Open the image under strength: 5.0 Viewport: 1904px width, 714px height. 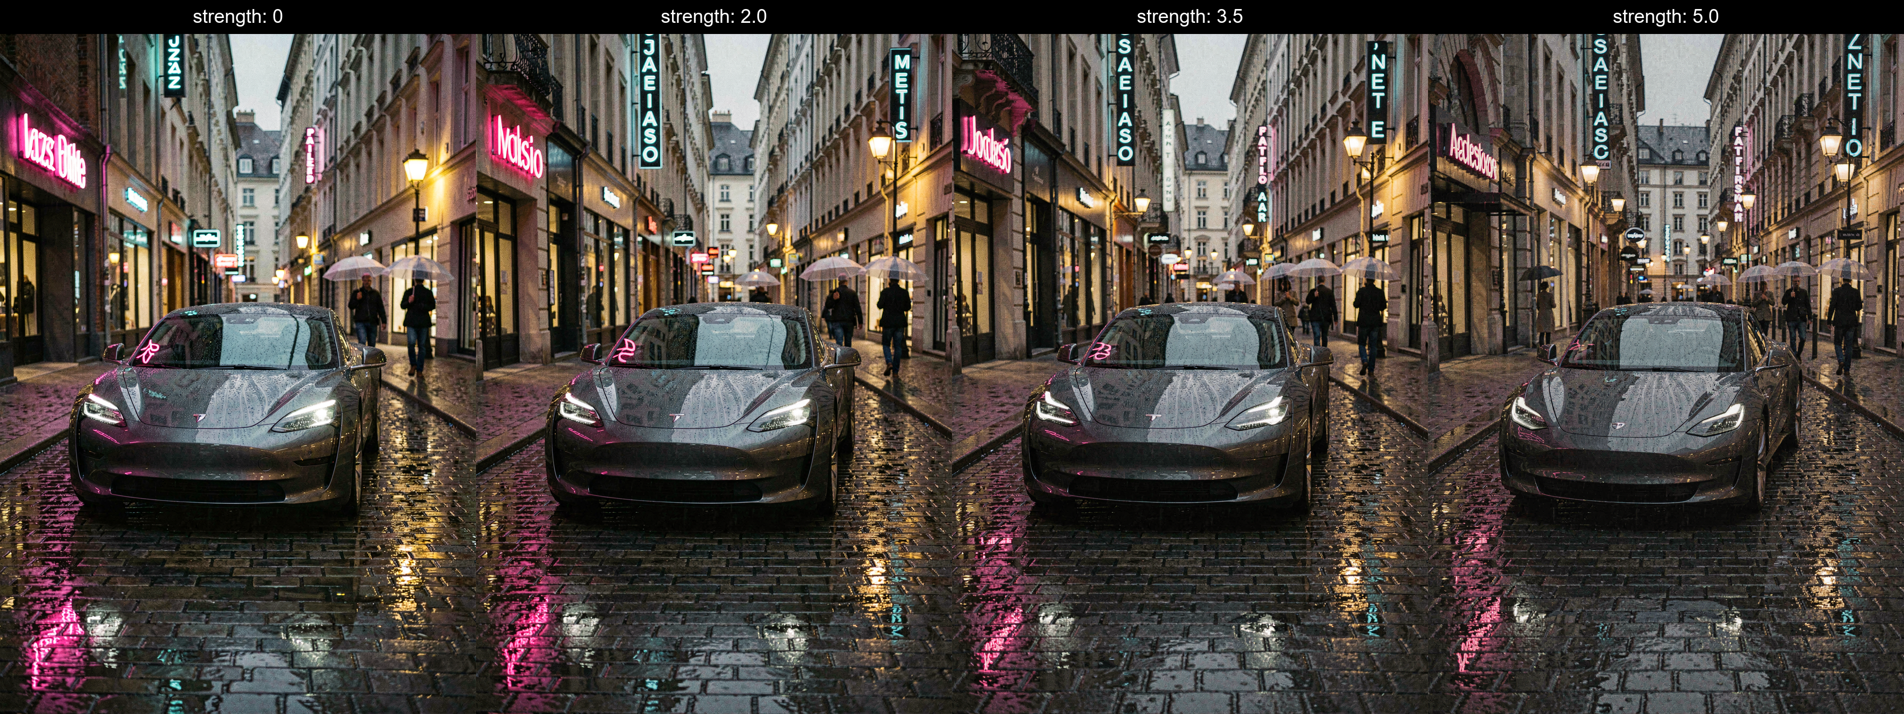(1666, 373)
